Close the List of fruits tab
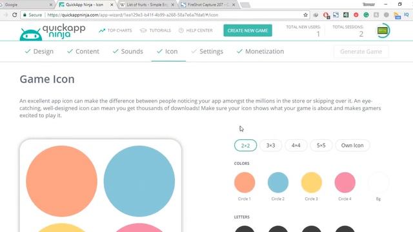Viewport: 413px width, 232px height. pyautogui.click(x=173, y=5)
